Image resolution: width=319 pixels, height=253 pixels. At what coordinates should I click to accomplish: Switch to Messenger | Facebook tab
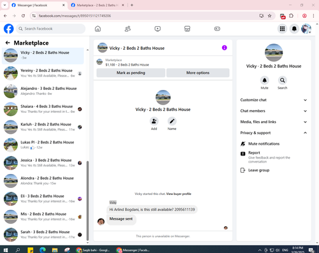click(38, 5)
